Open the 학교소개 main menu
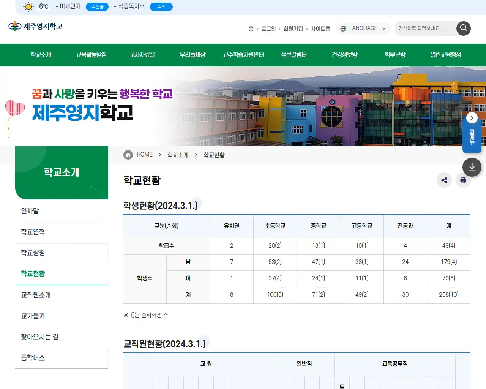Viewport: 486px width, 389px height. (41, 55)
